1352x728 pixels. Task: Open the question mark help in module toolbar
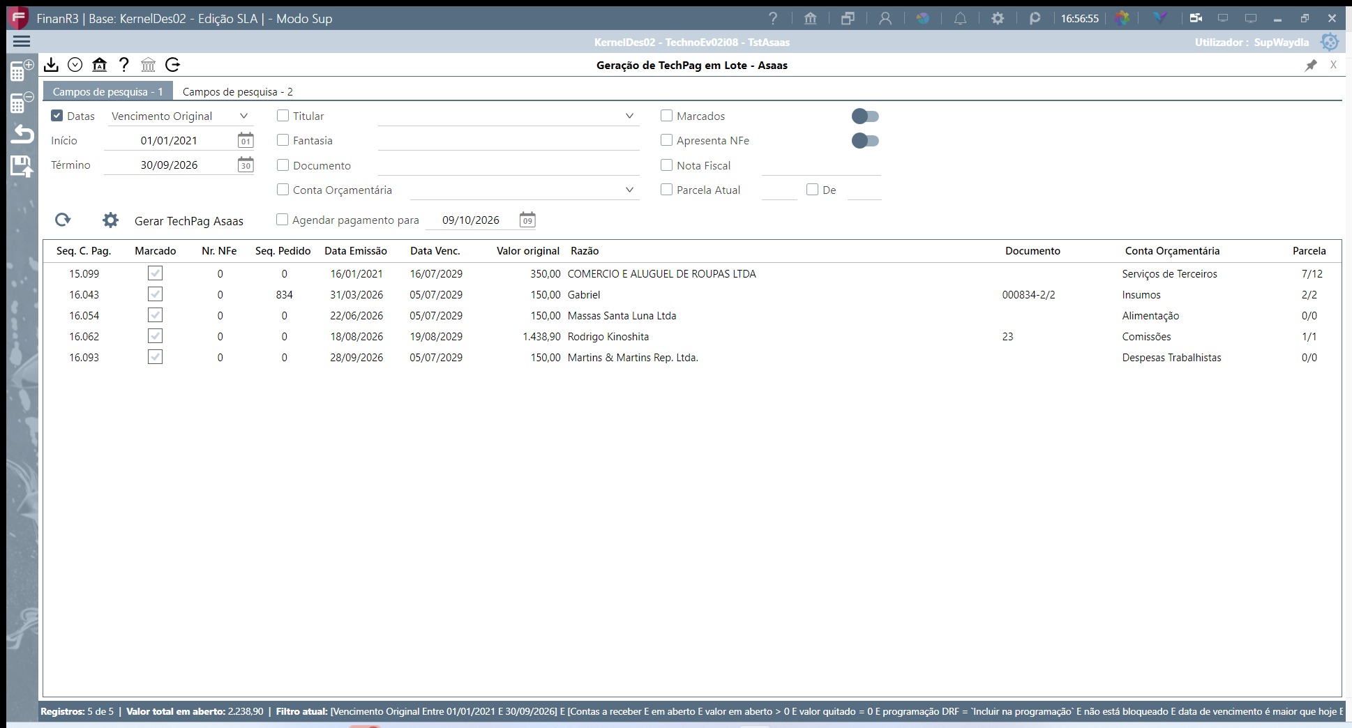[124, 65]
